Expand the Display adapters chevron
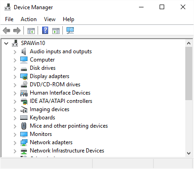Viewport: 194px width, 169px height. pyautogui.click(x=15, y=77)
